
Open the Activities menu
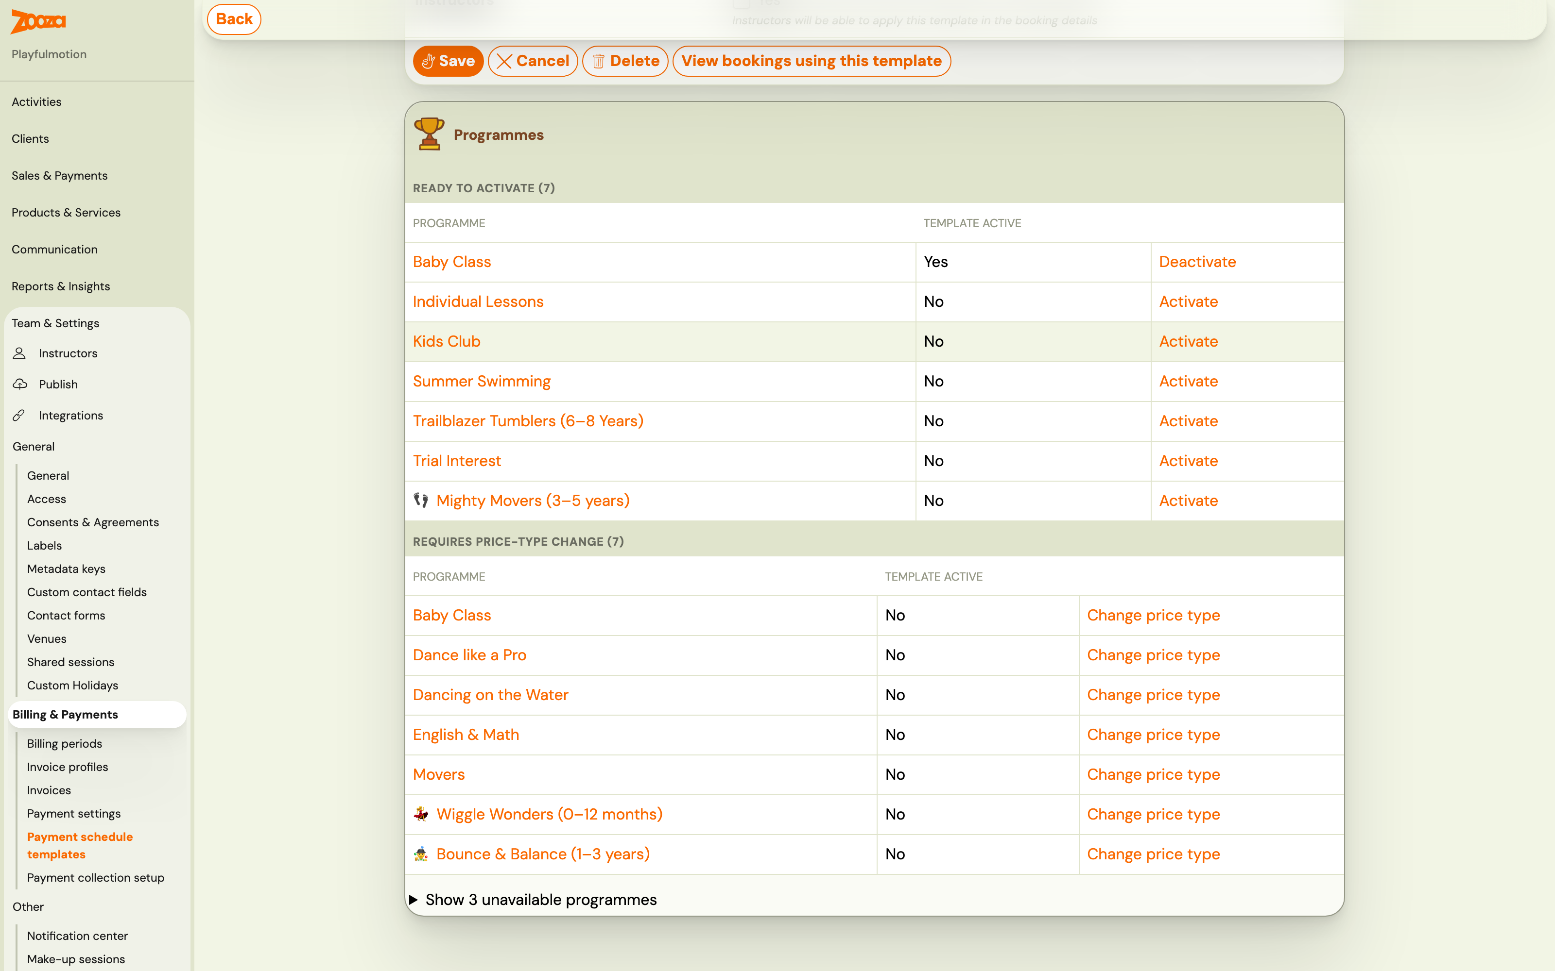(x=36, y=101)
